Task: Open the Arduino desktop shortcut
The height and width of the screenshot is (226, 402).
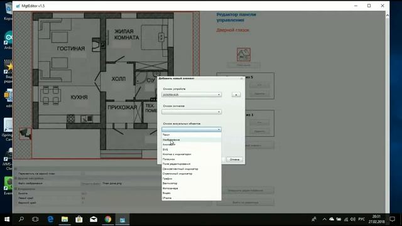Action: pyautogui.click(x=8, y=40)
